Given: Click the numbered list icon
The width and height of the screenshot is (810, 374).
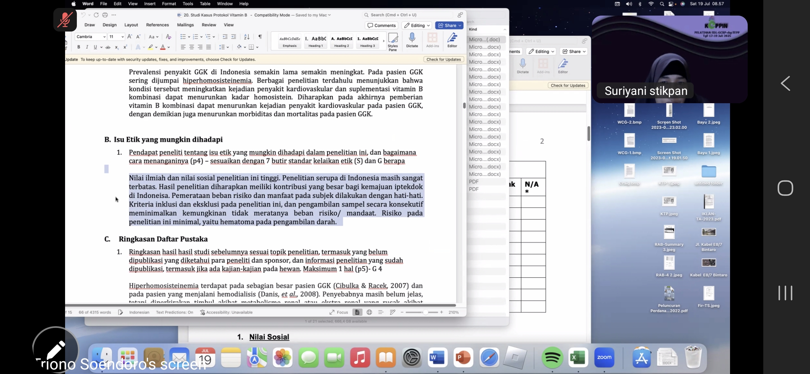Looking at the screenshot, I should tap(195, 37).
